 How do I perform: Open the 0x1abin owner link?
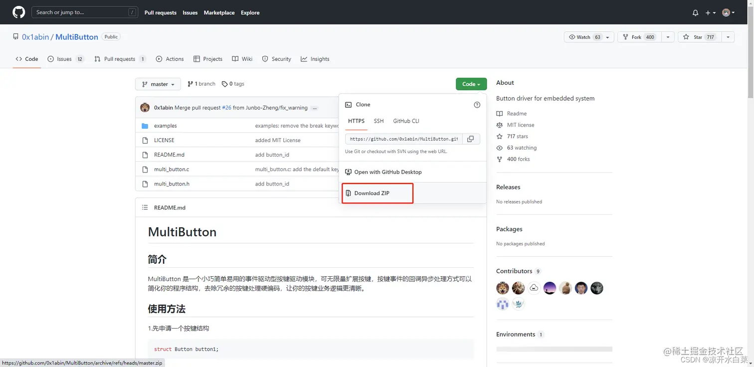(35, 37)
